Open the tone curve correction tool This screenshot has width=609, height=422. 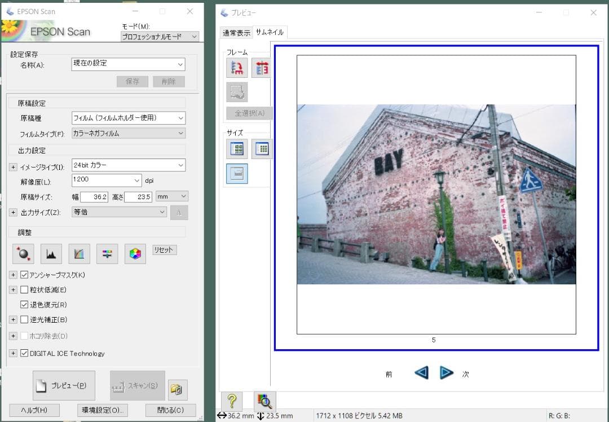tap(79, 254)
